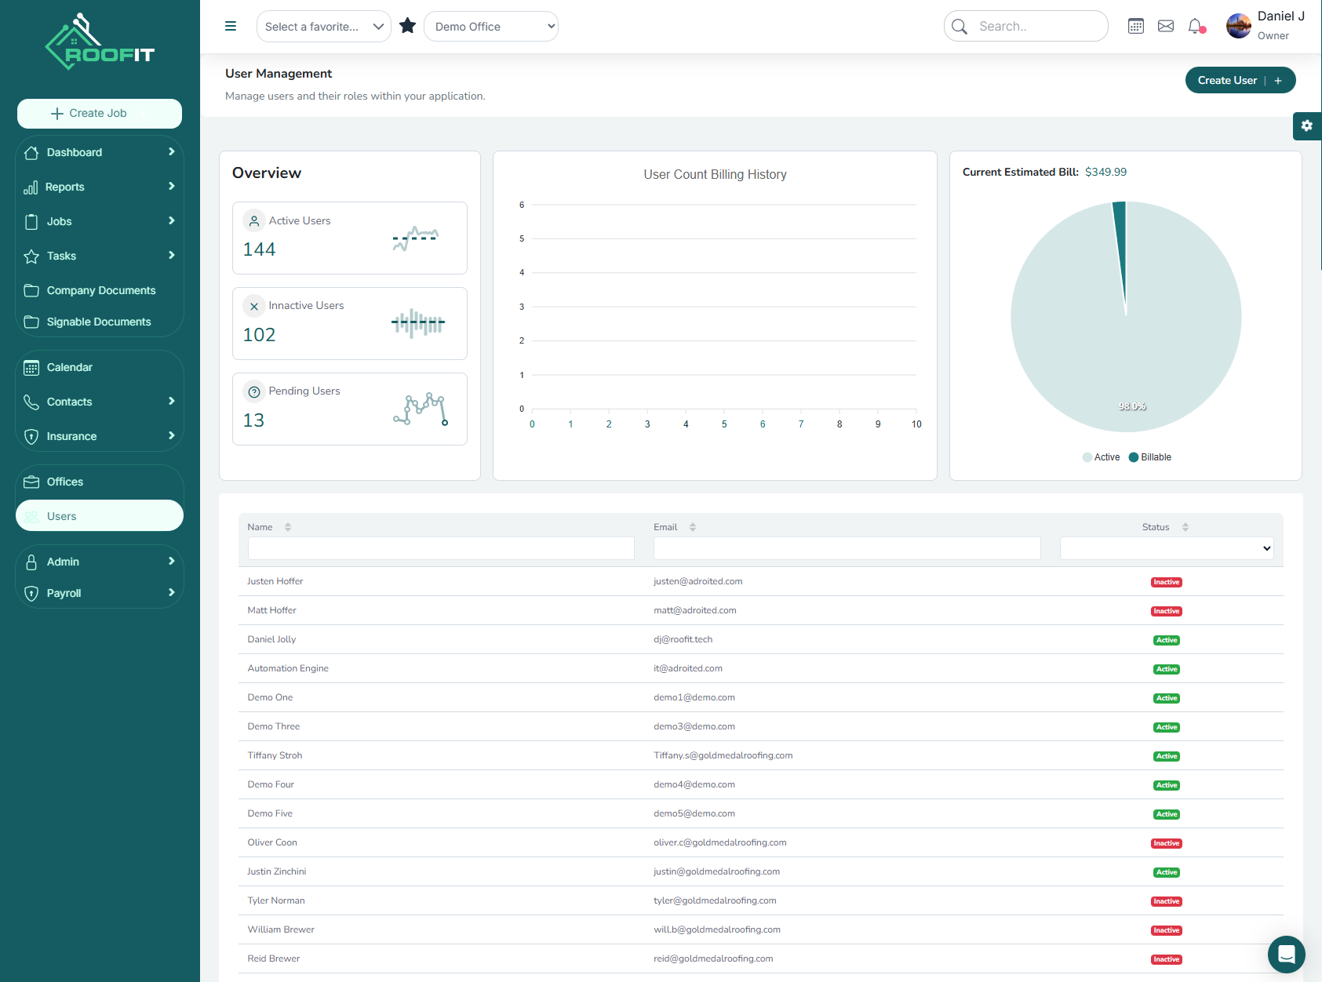Open the mail envelope icon in top bar
Image resolution: width=1322 pixels, height=982 pixels.
coord(1166,26)
